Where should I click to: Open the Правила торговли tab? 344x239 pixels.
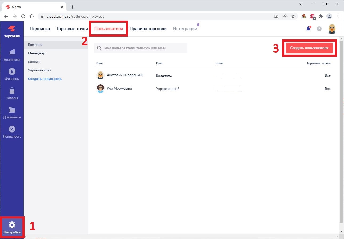click(x=148, y=29)
